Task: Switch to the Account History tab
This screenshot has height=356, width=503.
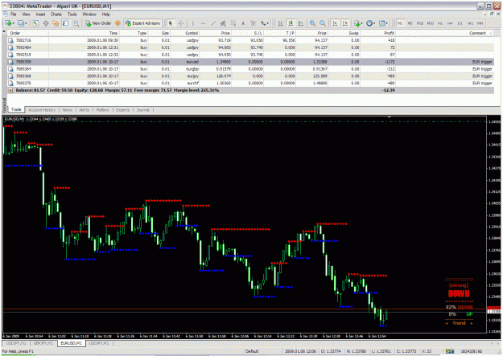Action: coord(42,110)
